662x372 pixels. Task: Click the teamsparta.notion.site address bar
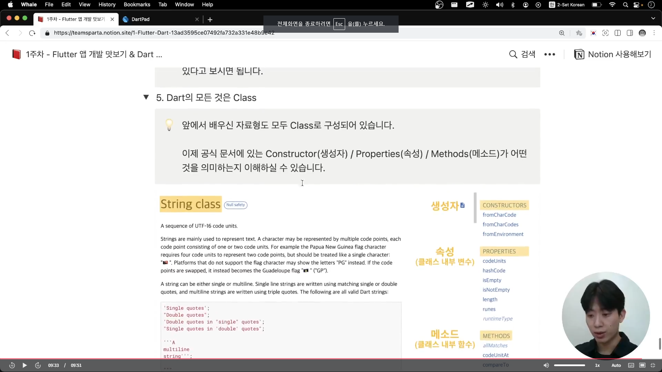point(164,33)
